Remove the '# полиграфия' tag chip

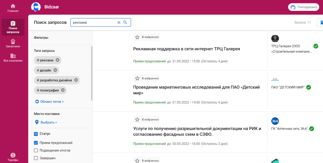63,90
